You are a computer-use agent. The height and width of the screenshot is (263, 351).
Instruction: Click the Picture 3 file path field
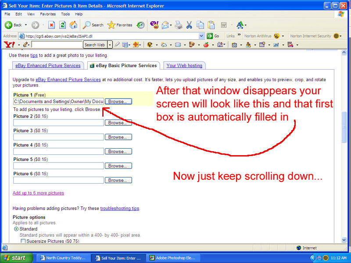point(58,137)
